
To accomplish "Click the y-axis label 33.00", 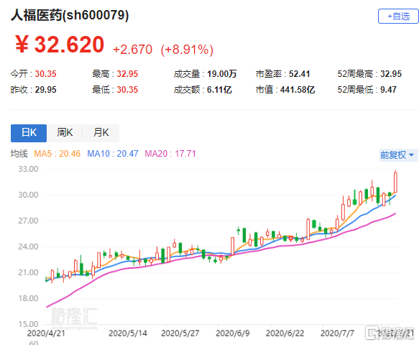I will coord(28,169).
